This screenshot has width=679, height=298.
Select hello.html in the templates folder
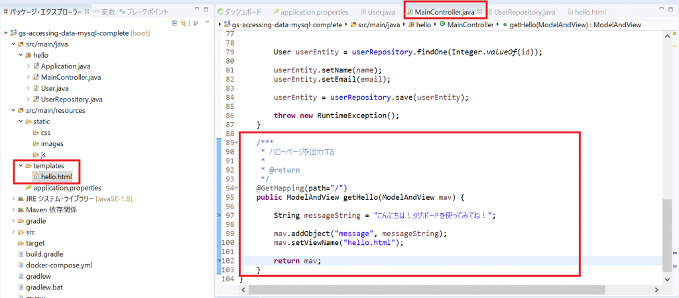(56, 177)
